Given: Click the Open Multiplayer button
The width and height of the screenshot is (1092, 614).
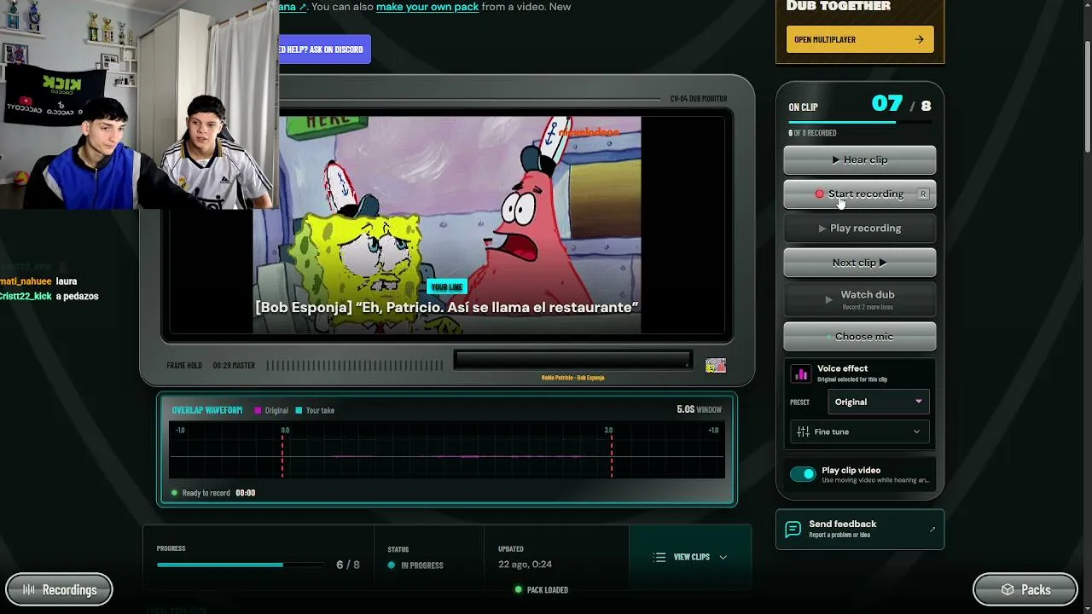Looking at the screenshot, I should point(859,39).
